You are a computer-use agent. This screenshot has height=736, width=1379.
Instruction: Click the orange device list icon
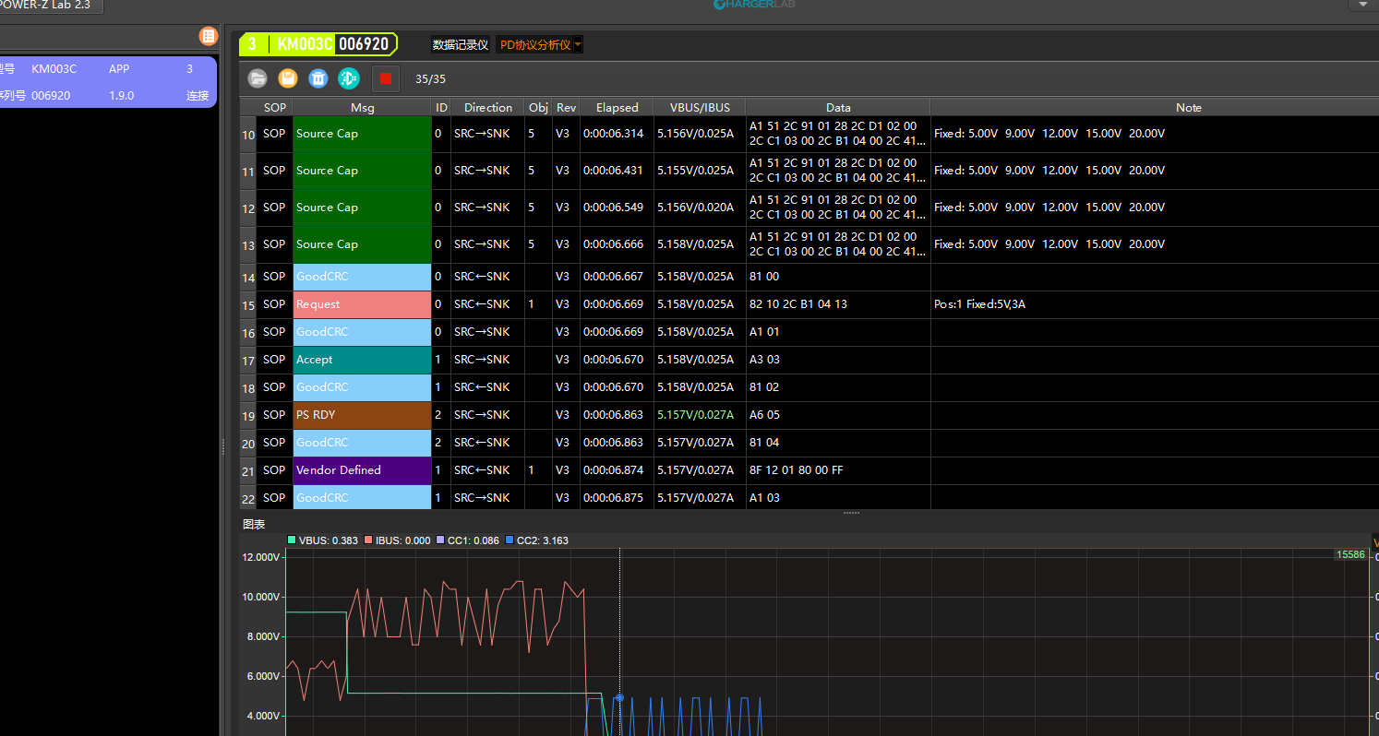click(x=209, y=36)
